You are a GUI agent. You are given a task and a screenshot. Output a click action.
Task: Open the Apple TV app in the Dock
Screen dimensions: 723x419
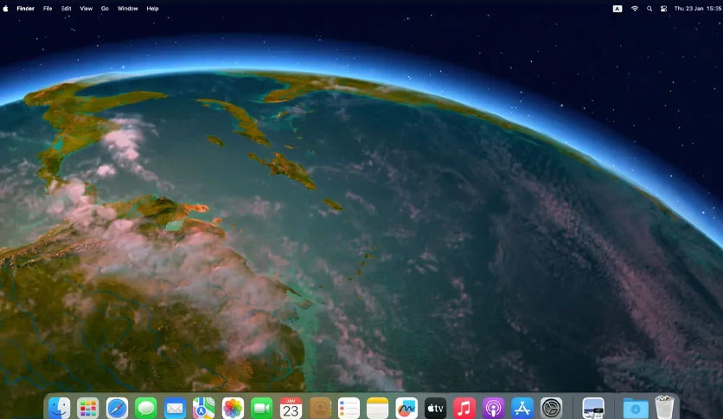(436, 409)
